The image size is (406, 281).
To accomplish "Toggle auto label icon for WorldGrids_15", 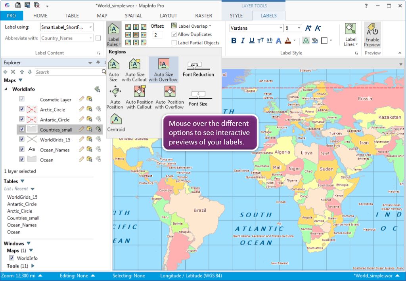I will [98, 139].
